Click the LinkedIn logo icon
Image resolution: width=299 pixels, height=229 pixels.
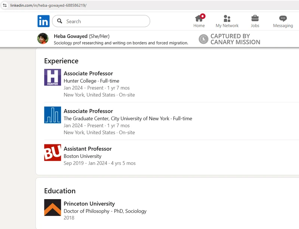43,21
